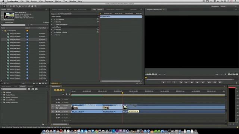Toggle Snap in timeline header
The image size is (239, 134).
(63, 94)
